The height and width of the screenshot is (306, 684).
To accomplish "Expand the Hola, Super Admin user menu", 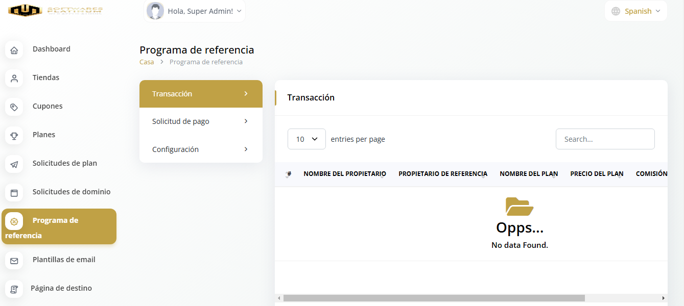I will [204, 11].
